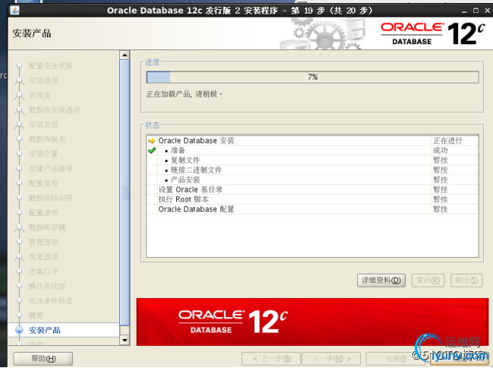Click the 安装(I) install button
This screenshot has width=493, height=368.
396,359
